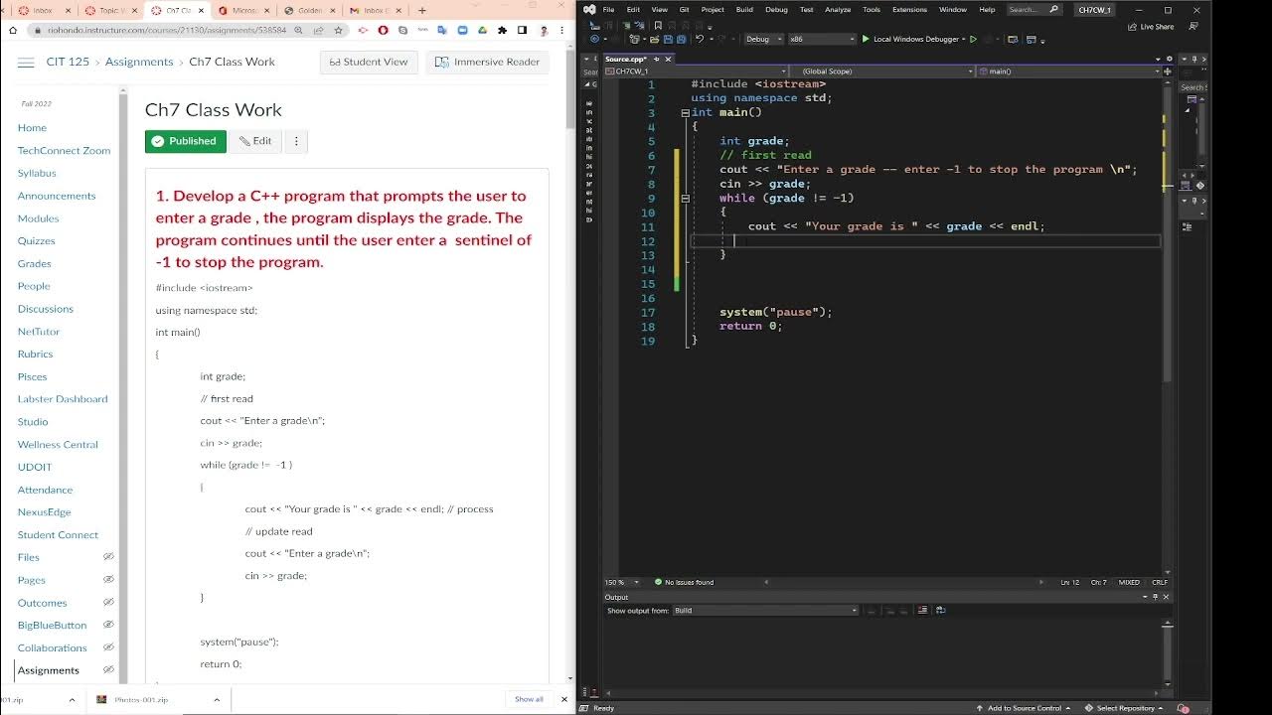Click bookmark icon in Visual Studio toolbar
The width and height of the screenshot is (1272, 715).
point(658,25)
